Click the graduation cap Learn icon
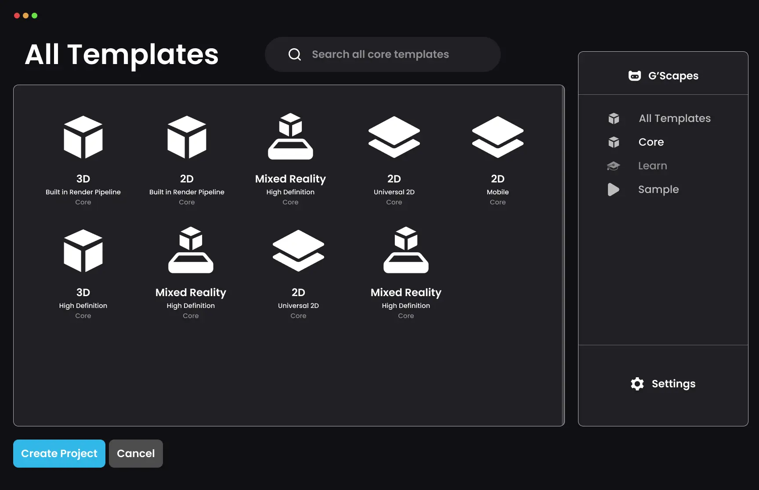This screenshot has height=490, width=759. tap(614, 166)
